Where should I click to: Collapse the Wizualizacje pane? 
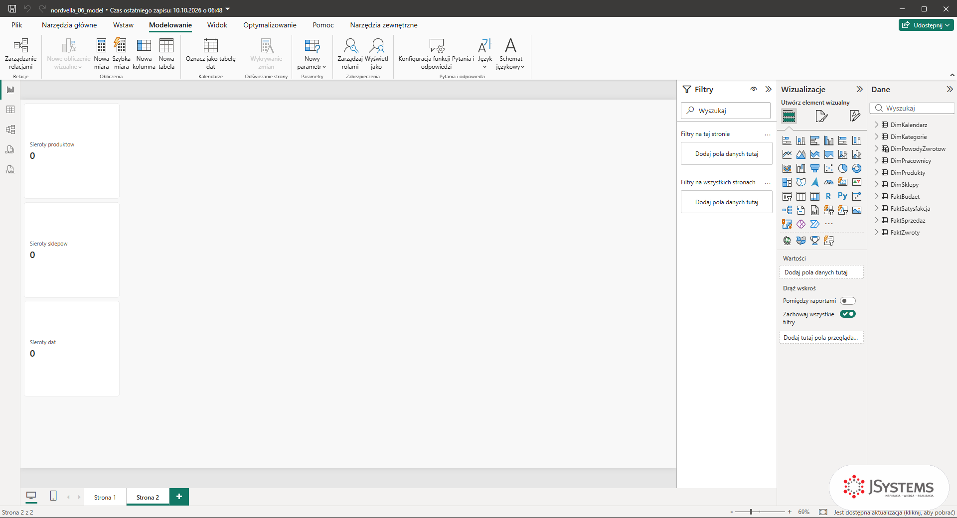859,89
